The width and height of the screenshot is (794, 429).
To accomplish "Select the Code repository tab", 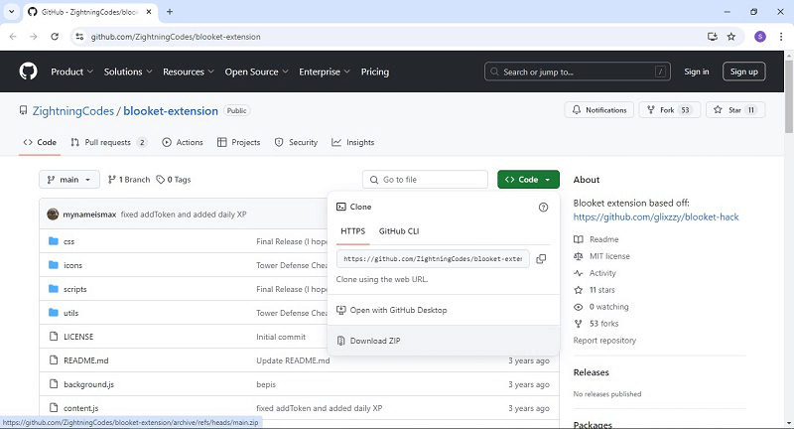I will 40,142.
